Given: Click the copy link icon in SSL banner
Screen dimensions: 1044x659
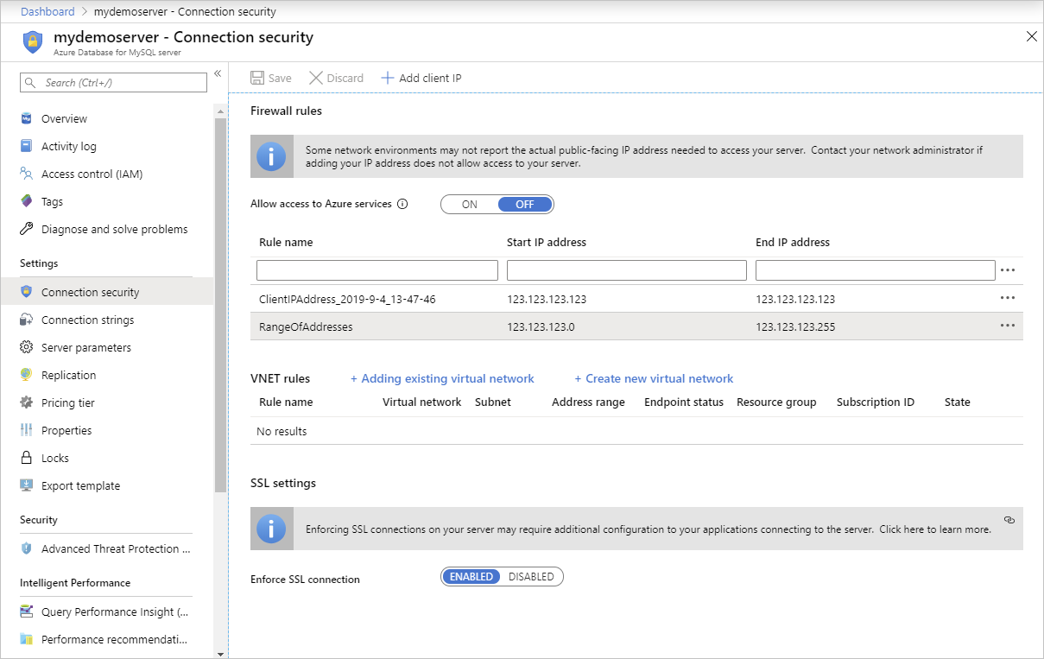Looking at the screenshot, I should 1009,520.
